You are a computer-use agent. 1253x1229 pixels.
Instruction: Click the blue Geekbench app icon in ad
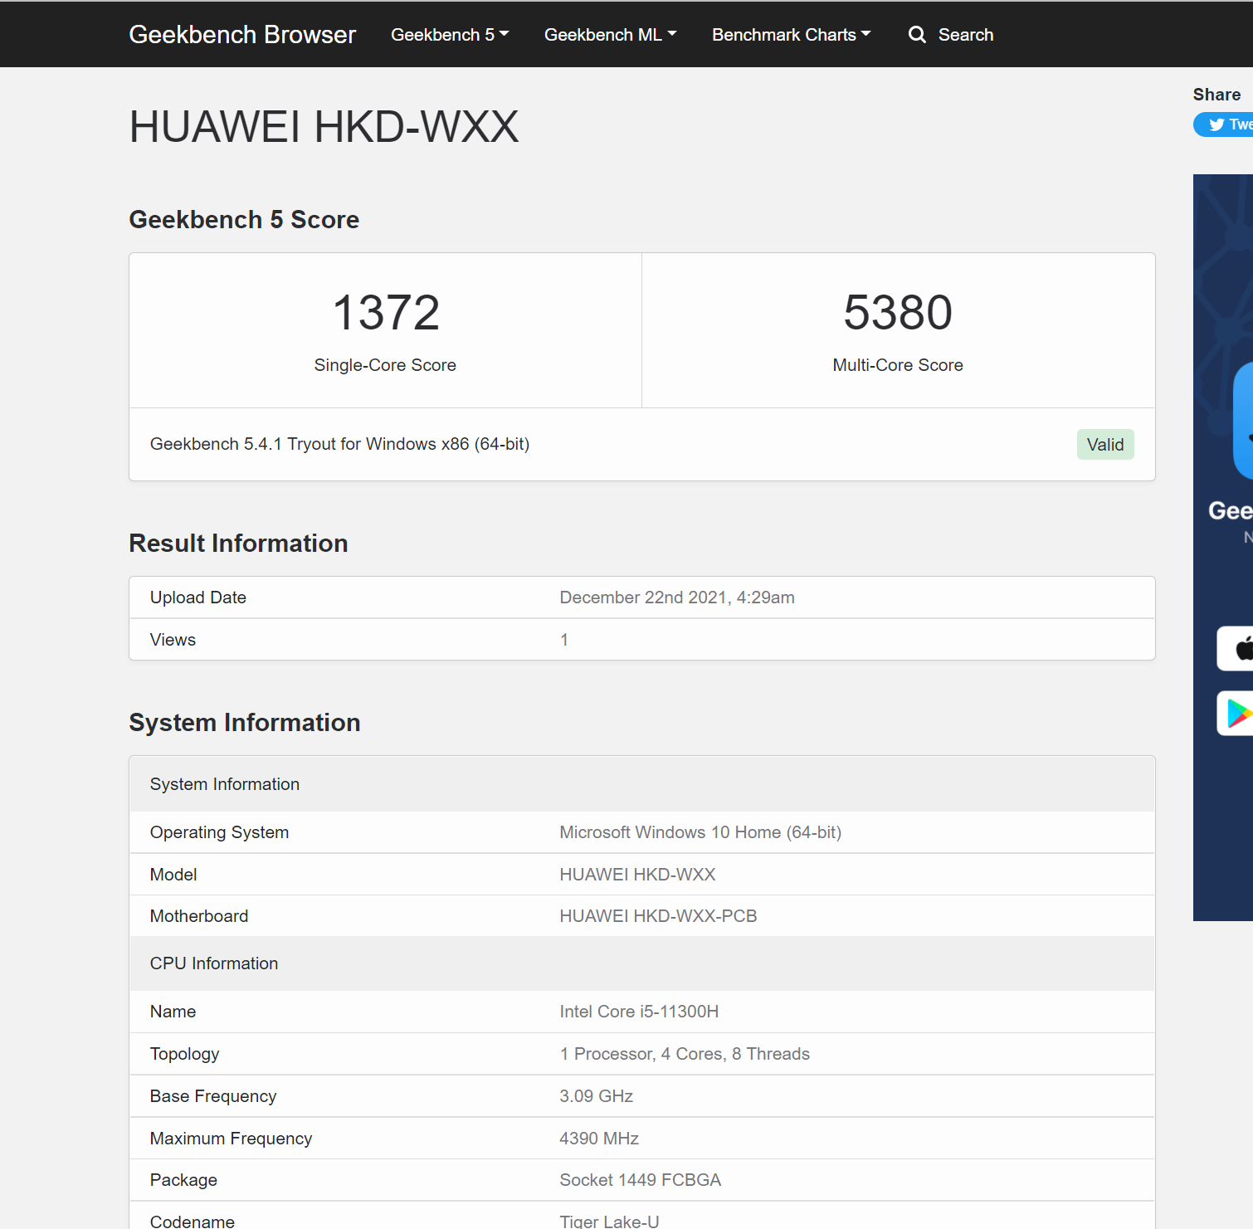coord(1242,421)
